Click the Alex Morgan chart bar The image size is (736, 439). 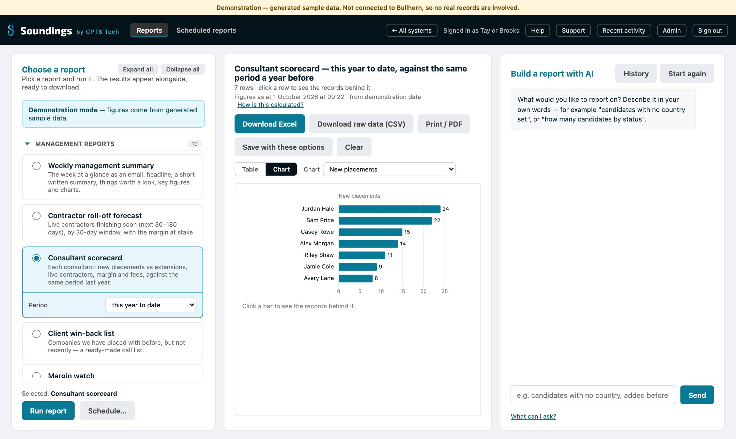pos(368,244)
